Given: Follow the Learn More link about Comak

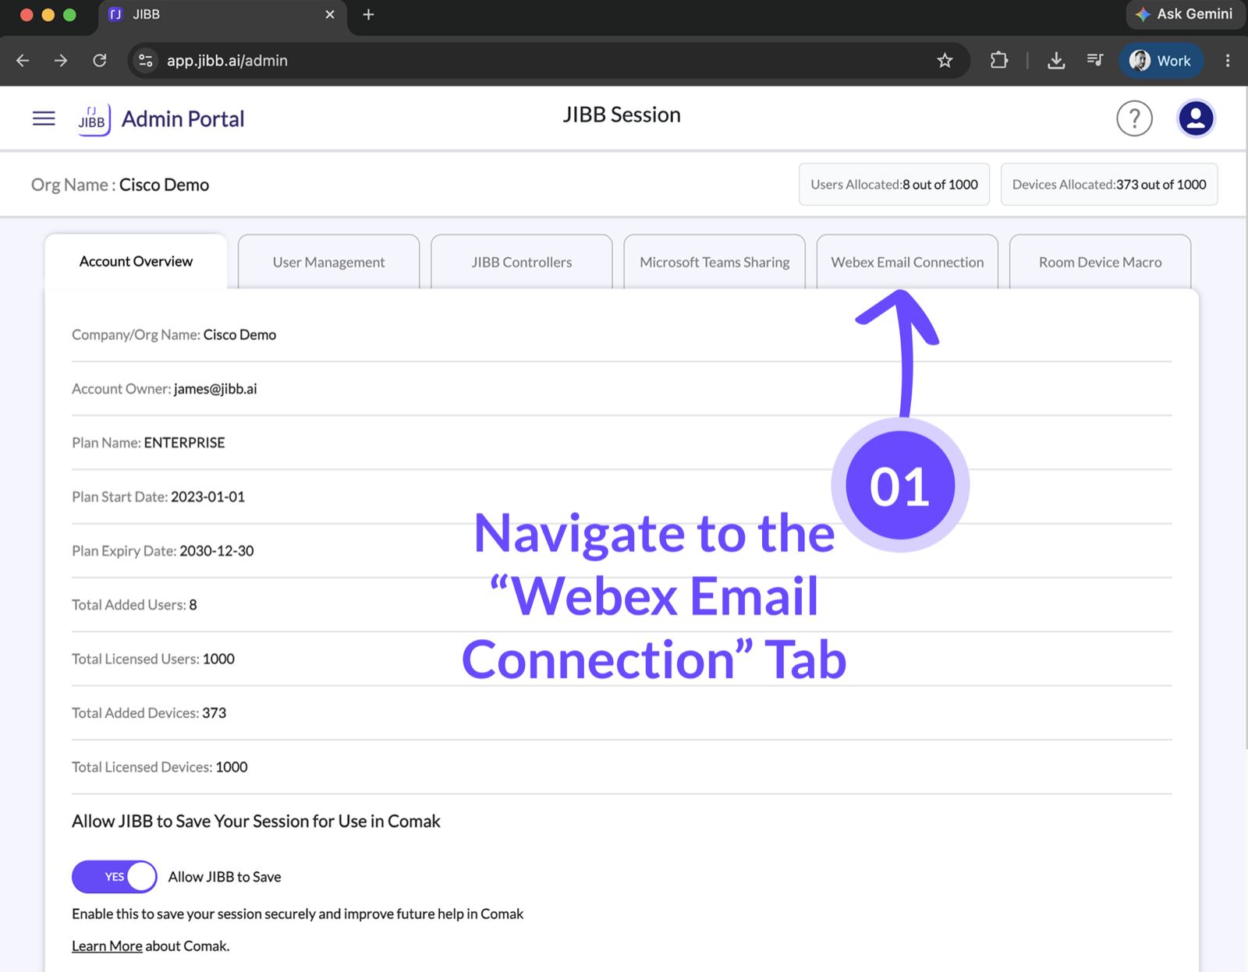Looking at the screenshot, I should point(107,945).
